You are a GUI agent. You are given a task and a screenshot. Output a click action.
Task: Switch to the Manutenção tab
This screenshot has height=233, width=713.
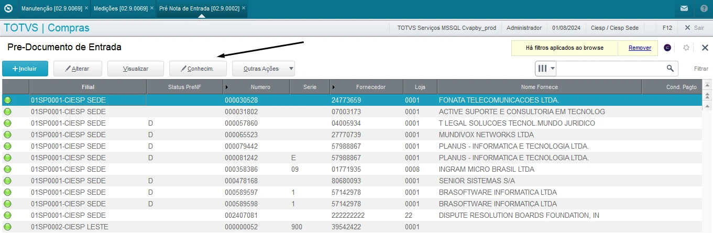[x=51, y=8]
